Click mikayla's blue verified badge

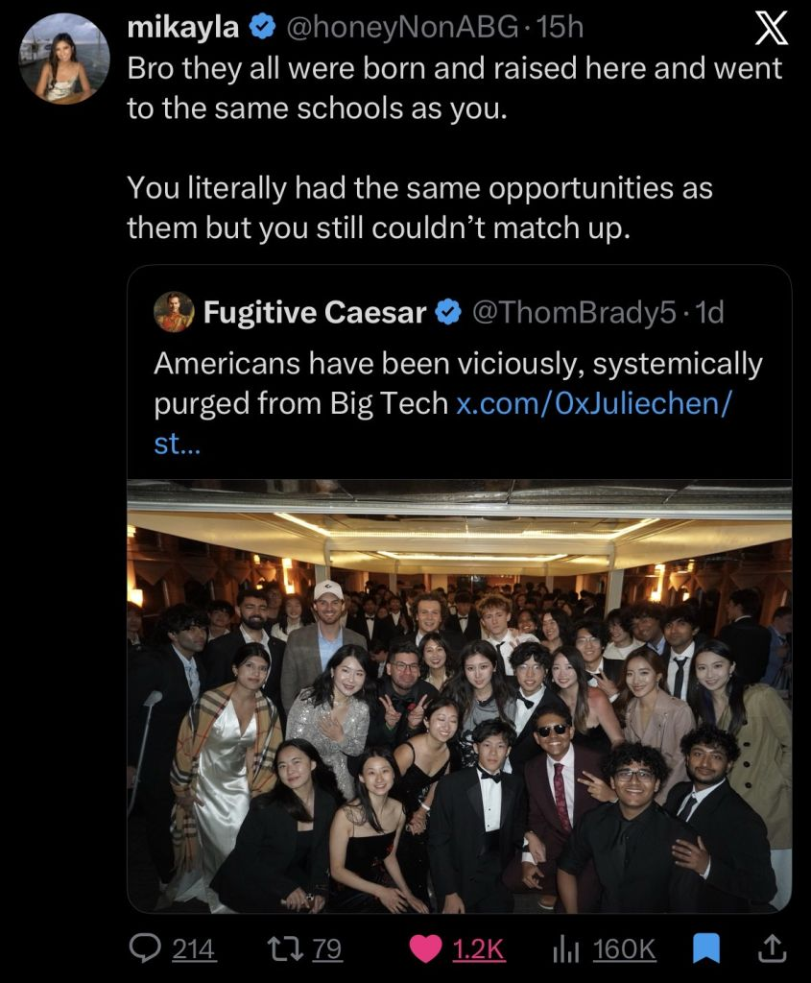(x=263, y=28)
